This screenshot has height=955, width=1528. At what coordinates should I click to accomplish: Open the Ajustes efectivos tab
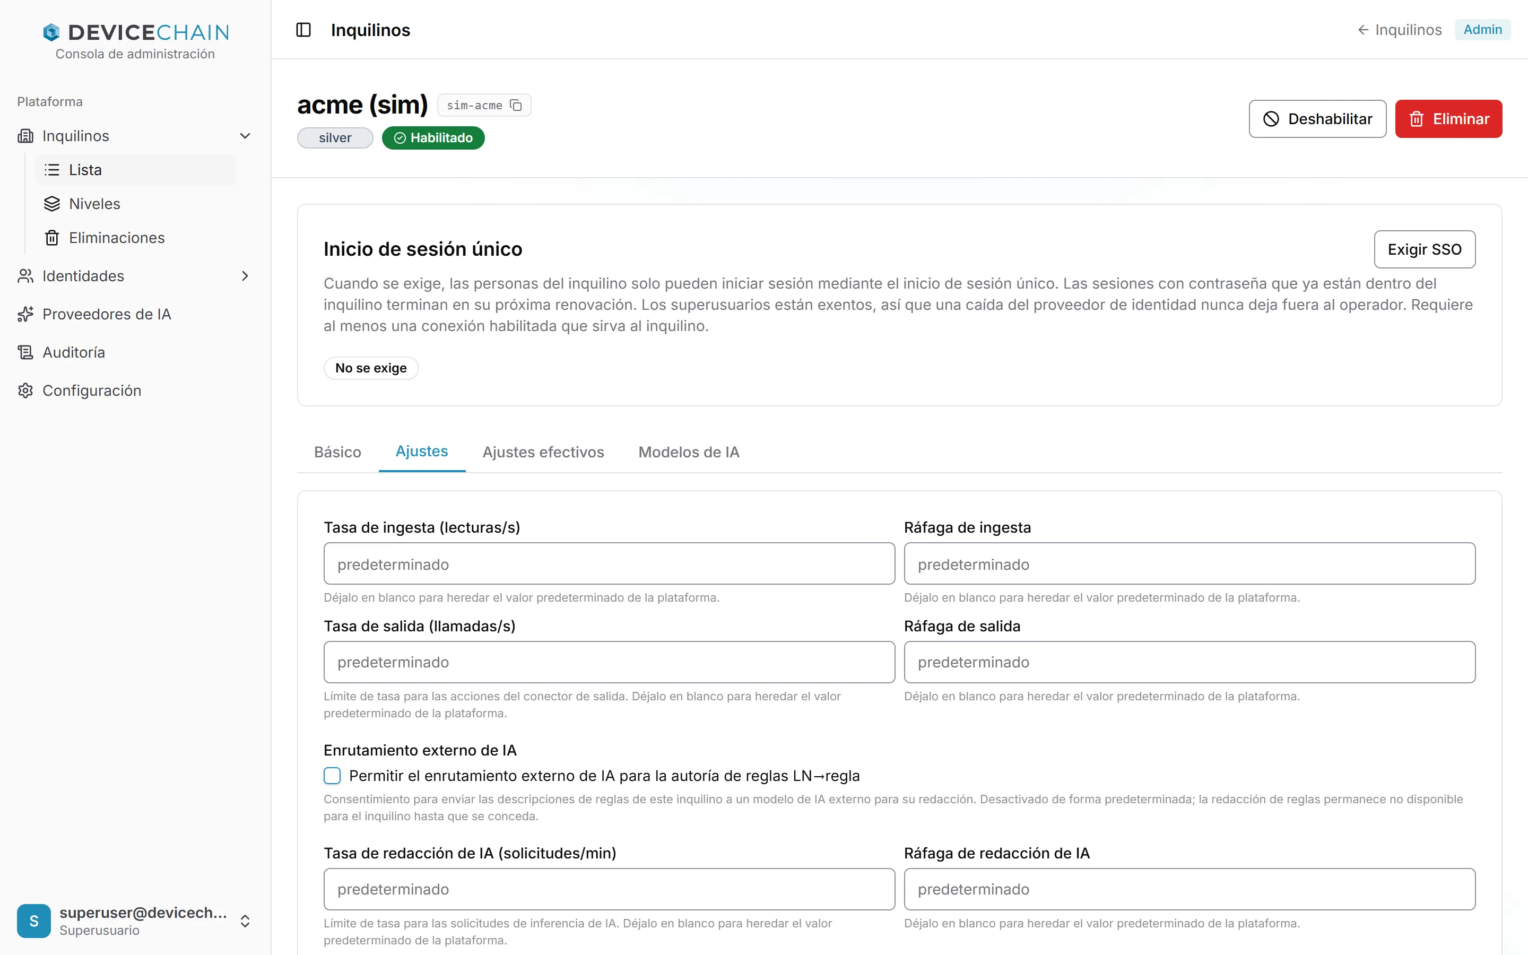(543, 452)
